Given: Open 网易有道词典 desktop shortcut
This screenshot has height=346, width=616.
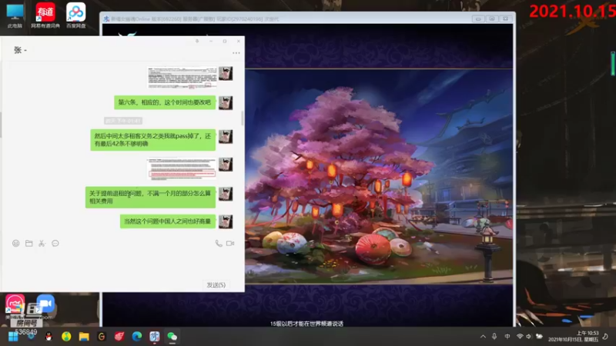Looking at the screenshot, I should point(45,15).
